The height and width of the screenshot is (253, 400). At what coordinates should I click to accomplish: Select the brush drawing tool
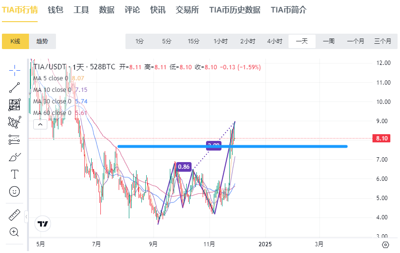click(14, 157)
